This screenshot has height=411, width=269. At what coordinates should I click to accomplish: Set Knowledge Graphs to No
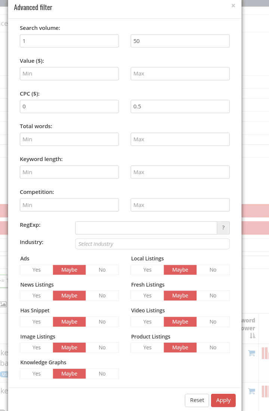point(102,374)
